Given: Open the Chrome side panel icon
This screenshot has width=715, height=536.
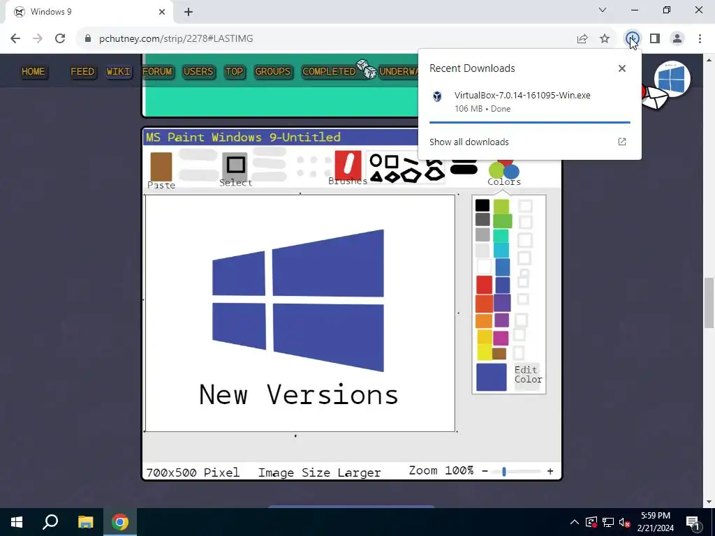Looking at the screenshot, I should pos(655,38).
